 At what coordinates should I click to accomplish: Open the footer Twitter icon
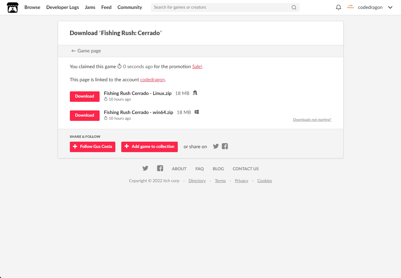[x=145, y=168]
